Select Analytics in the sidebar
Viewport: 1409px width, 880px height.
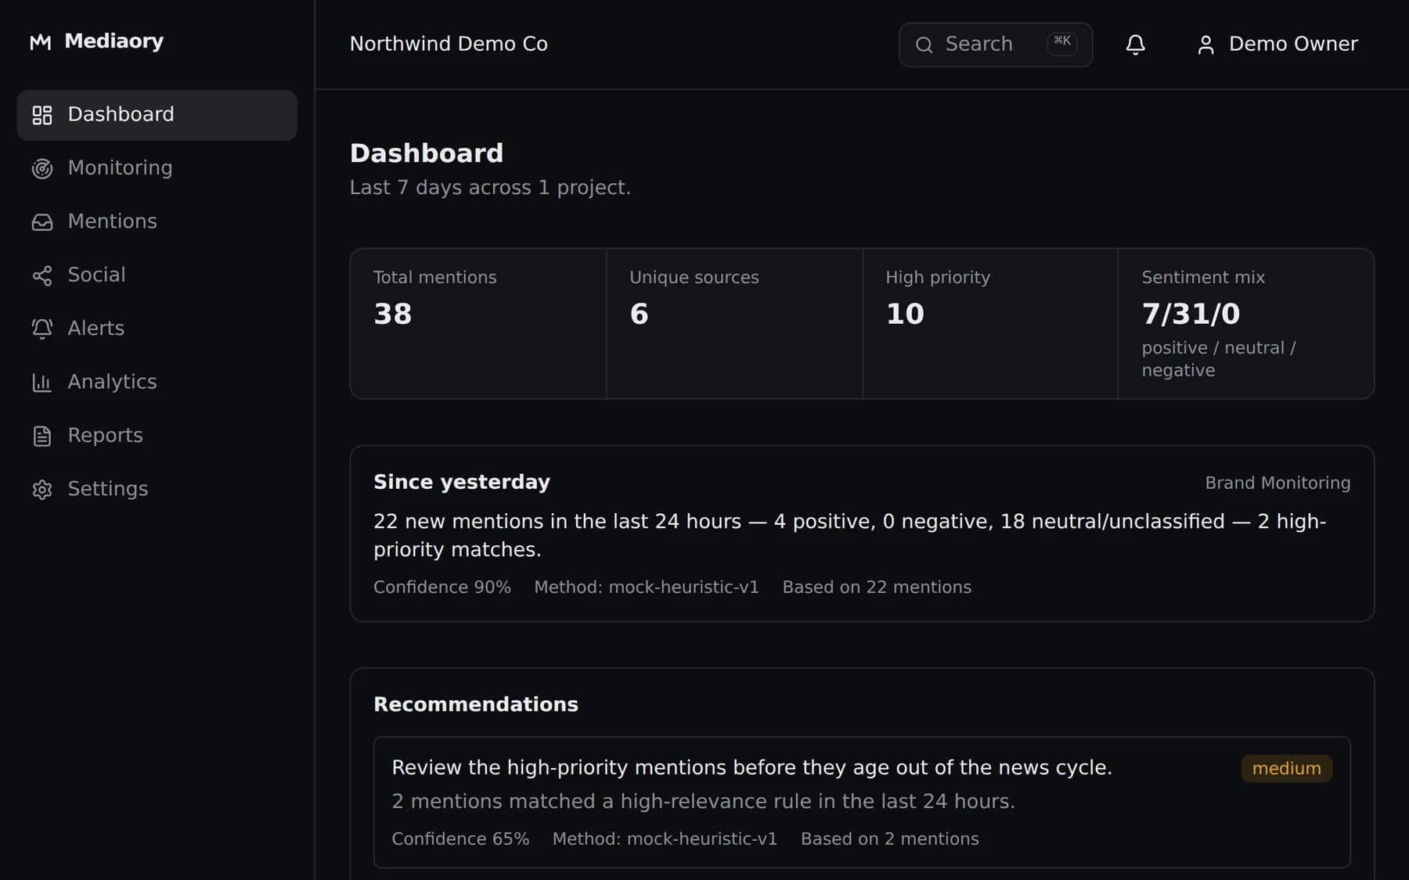point(157,382)
